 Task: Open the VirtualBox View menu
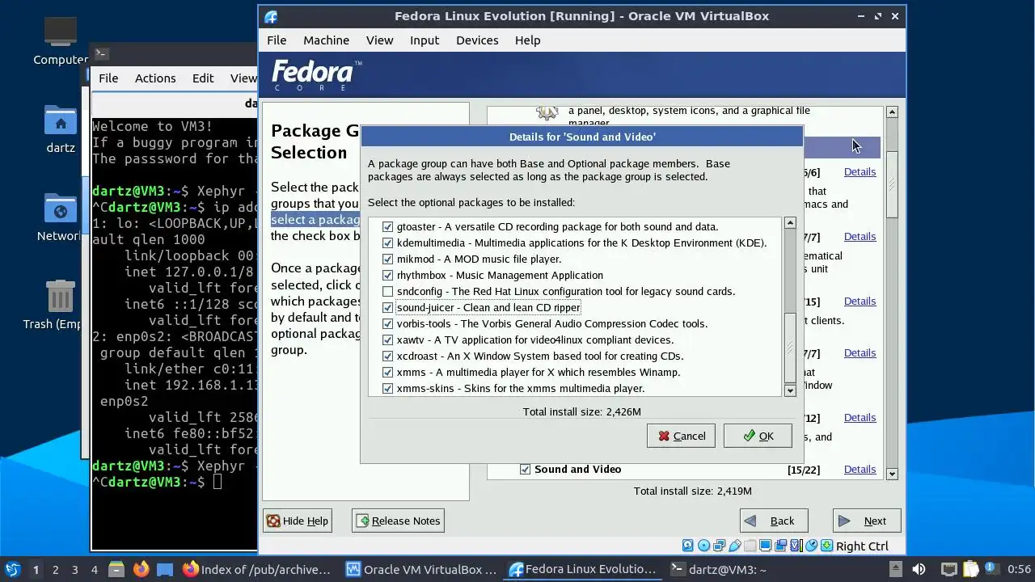pyautogui.click(x=379, y=40)
